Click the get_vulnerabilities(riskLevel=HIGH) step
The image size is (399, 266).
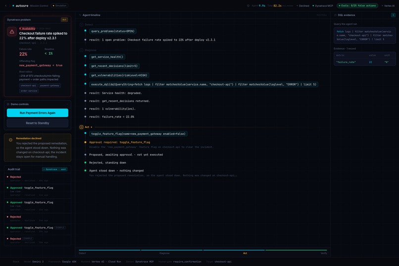click(119, 75)
